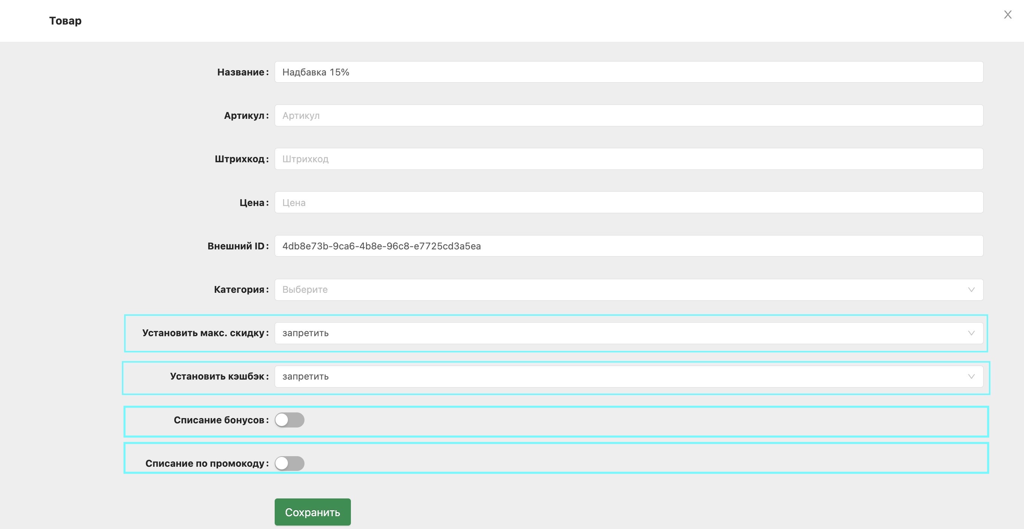Image resolution: width=1024 pixels, height=529 pixels.
Task: Toggle the Списание бонусов switch
Action: (289, 420)
